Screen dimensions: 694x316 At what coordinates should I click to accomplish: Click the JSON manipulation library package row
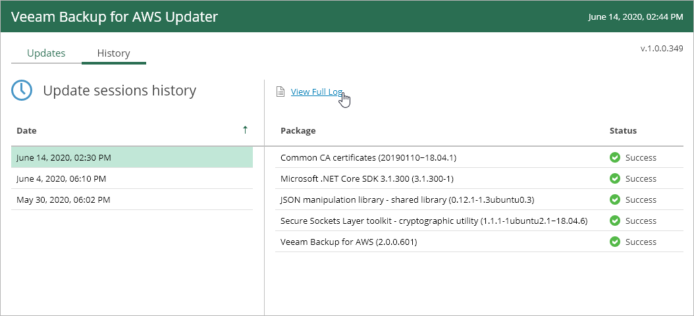[479, 199]
